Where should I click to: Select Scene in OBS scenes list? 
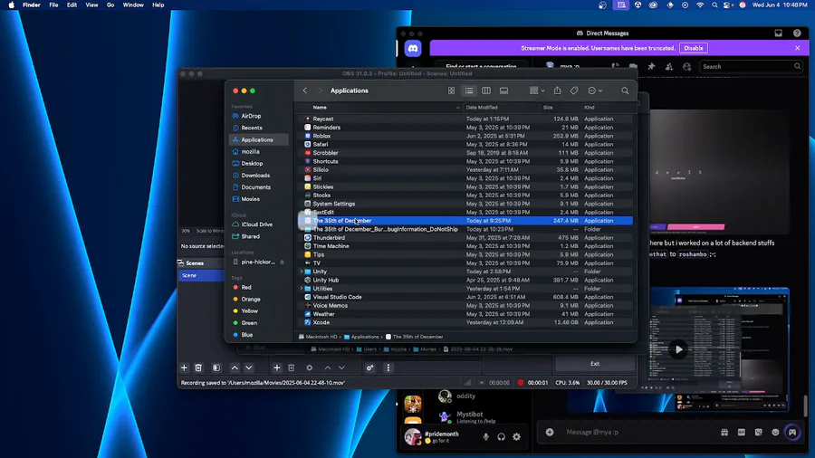click(x=201, y=275)
